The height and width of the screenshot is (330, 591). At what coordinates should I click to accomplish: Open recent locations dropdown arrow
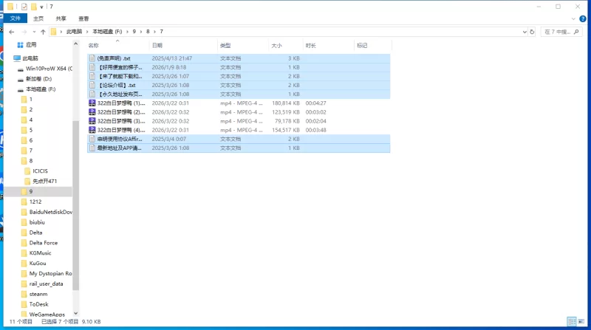click(x=34, y=32)
